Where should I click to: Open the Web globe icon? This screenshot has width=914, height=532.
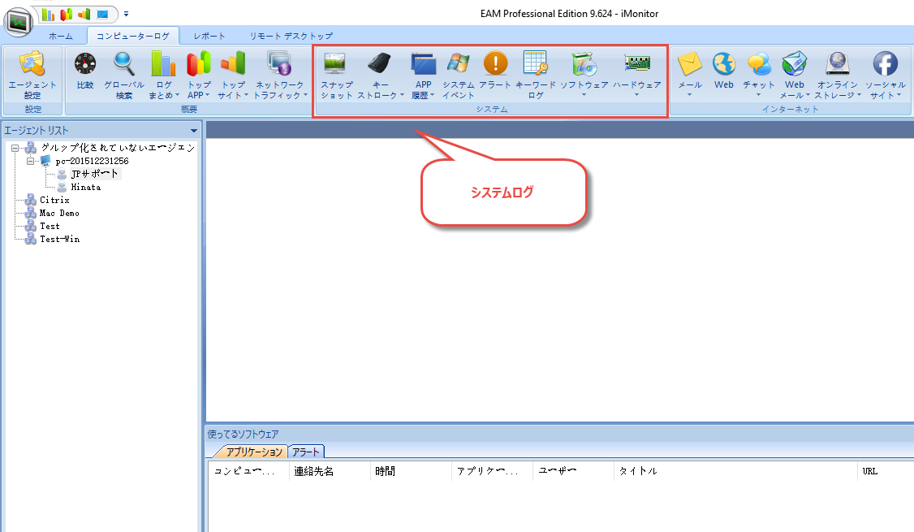point(724,64)
